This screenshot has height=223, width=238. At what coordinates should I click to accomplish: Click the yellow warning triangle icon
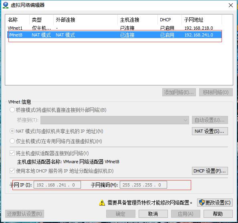coord(102,203)
